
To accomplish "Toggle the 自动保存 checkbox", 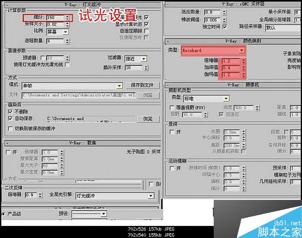I will (10, 119).
